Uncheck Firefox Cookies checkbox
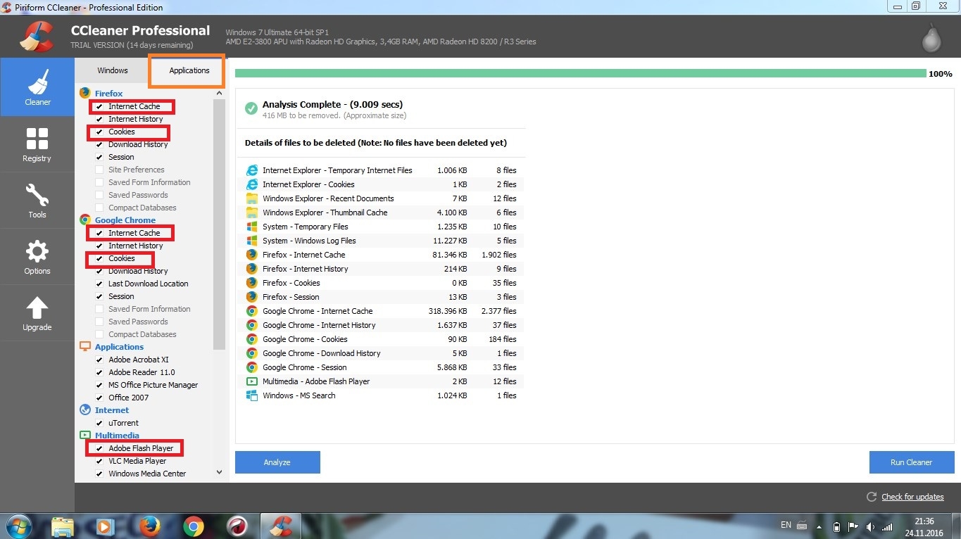Viewport: 961px width, 539px height. pos(99,132)
